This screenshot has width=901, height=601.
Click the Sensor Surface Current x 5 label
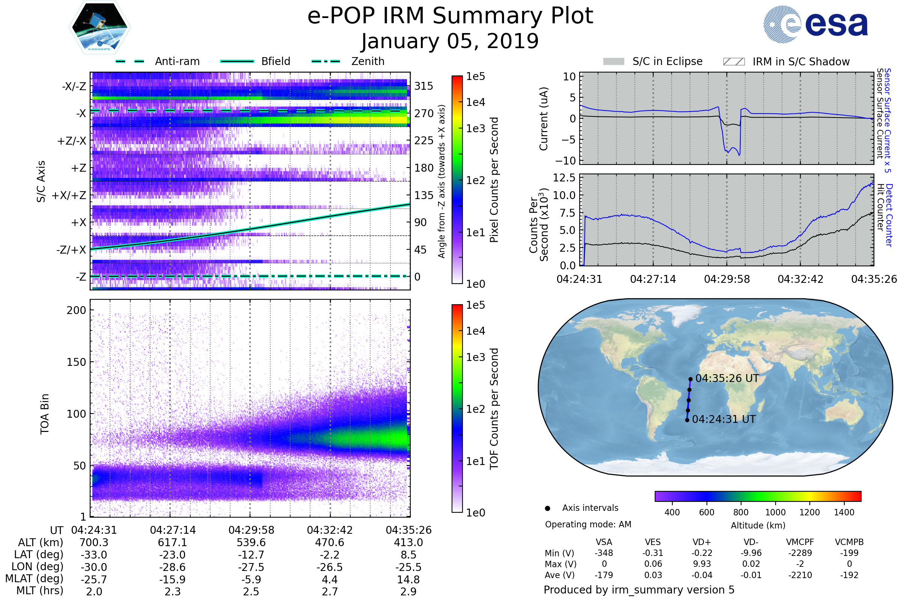coord(887,120)
